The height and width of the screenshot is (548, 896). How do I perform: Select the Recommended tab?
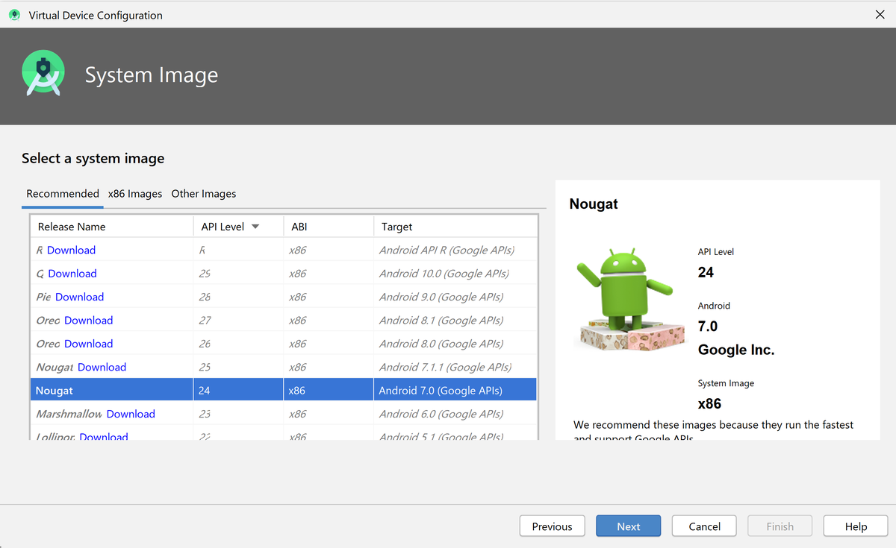tap(62, 193)
